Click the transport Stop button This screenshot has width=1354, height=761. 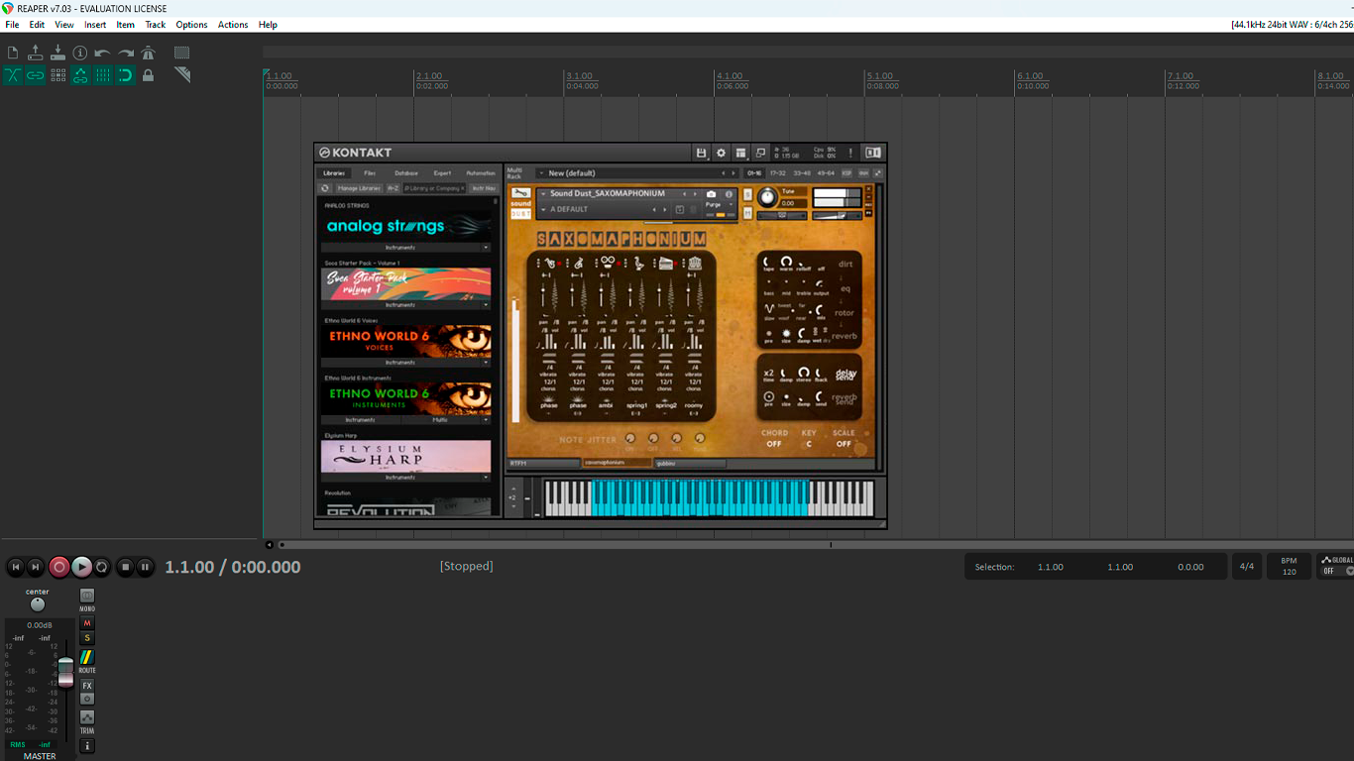coord(125,567)
